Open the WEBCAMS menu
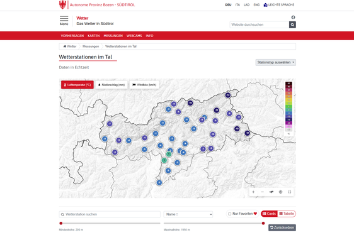This screenshot has height=235, width=354. click(134, 36)
